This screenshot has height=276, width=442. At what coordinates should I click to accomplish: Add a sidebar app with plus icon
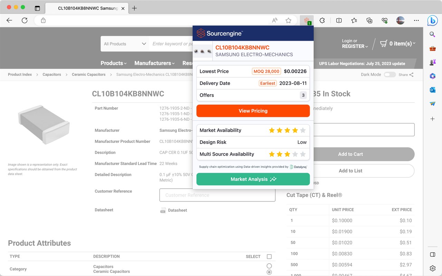[432, 119]
